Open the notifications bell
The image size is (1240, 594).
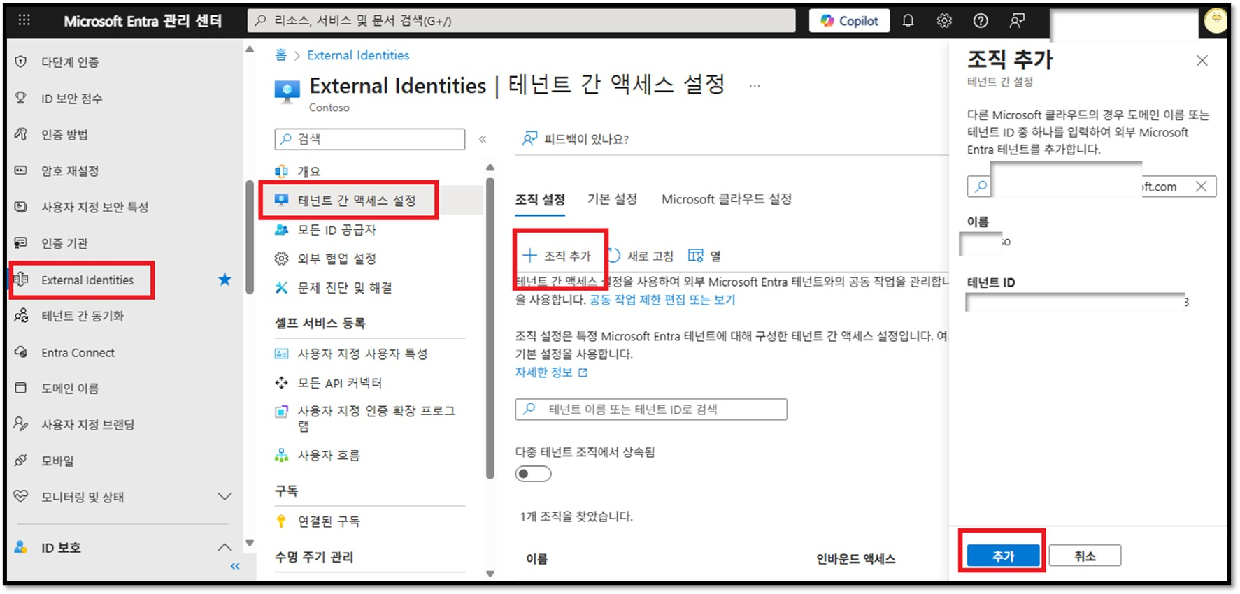[x=908, y=21]
